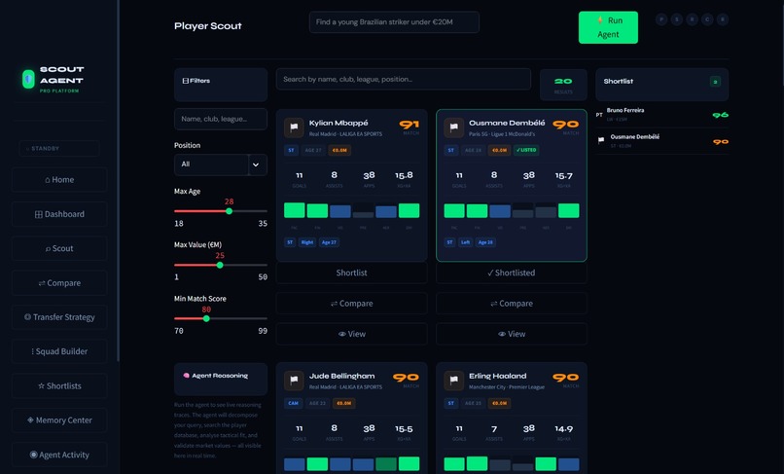Click the 'Player Scout' page title
This screenshot has width=784, height=474.
pyautogui.click(x=207, y=26)
